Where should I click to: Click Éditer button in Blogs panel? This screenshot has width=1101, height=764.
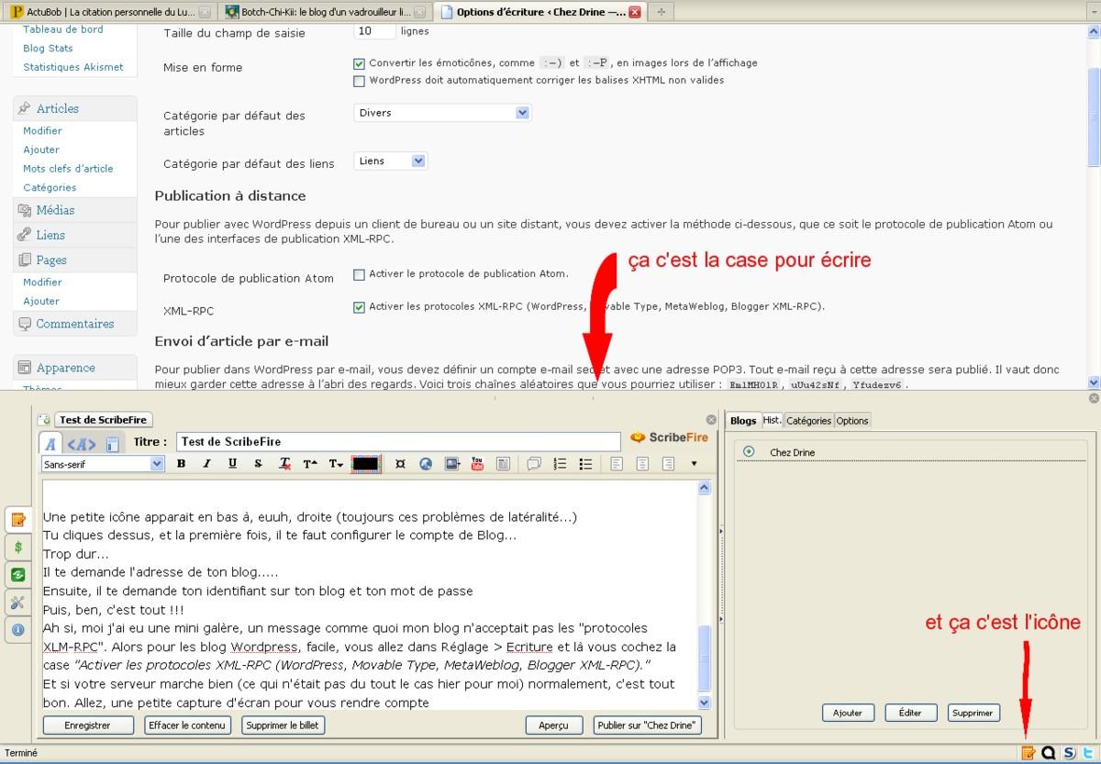click(x=911, y=713)
